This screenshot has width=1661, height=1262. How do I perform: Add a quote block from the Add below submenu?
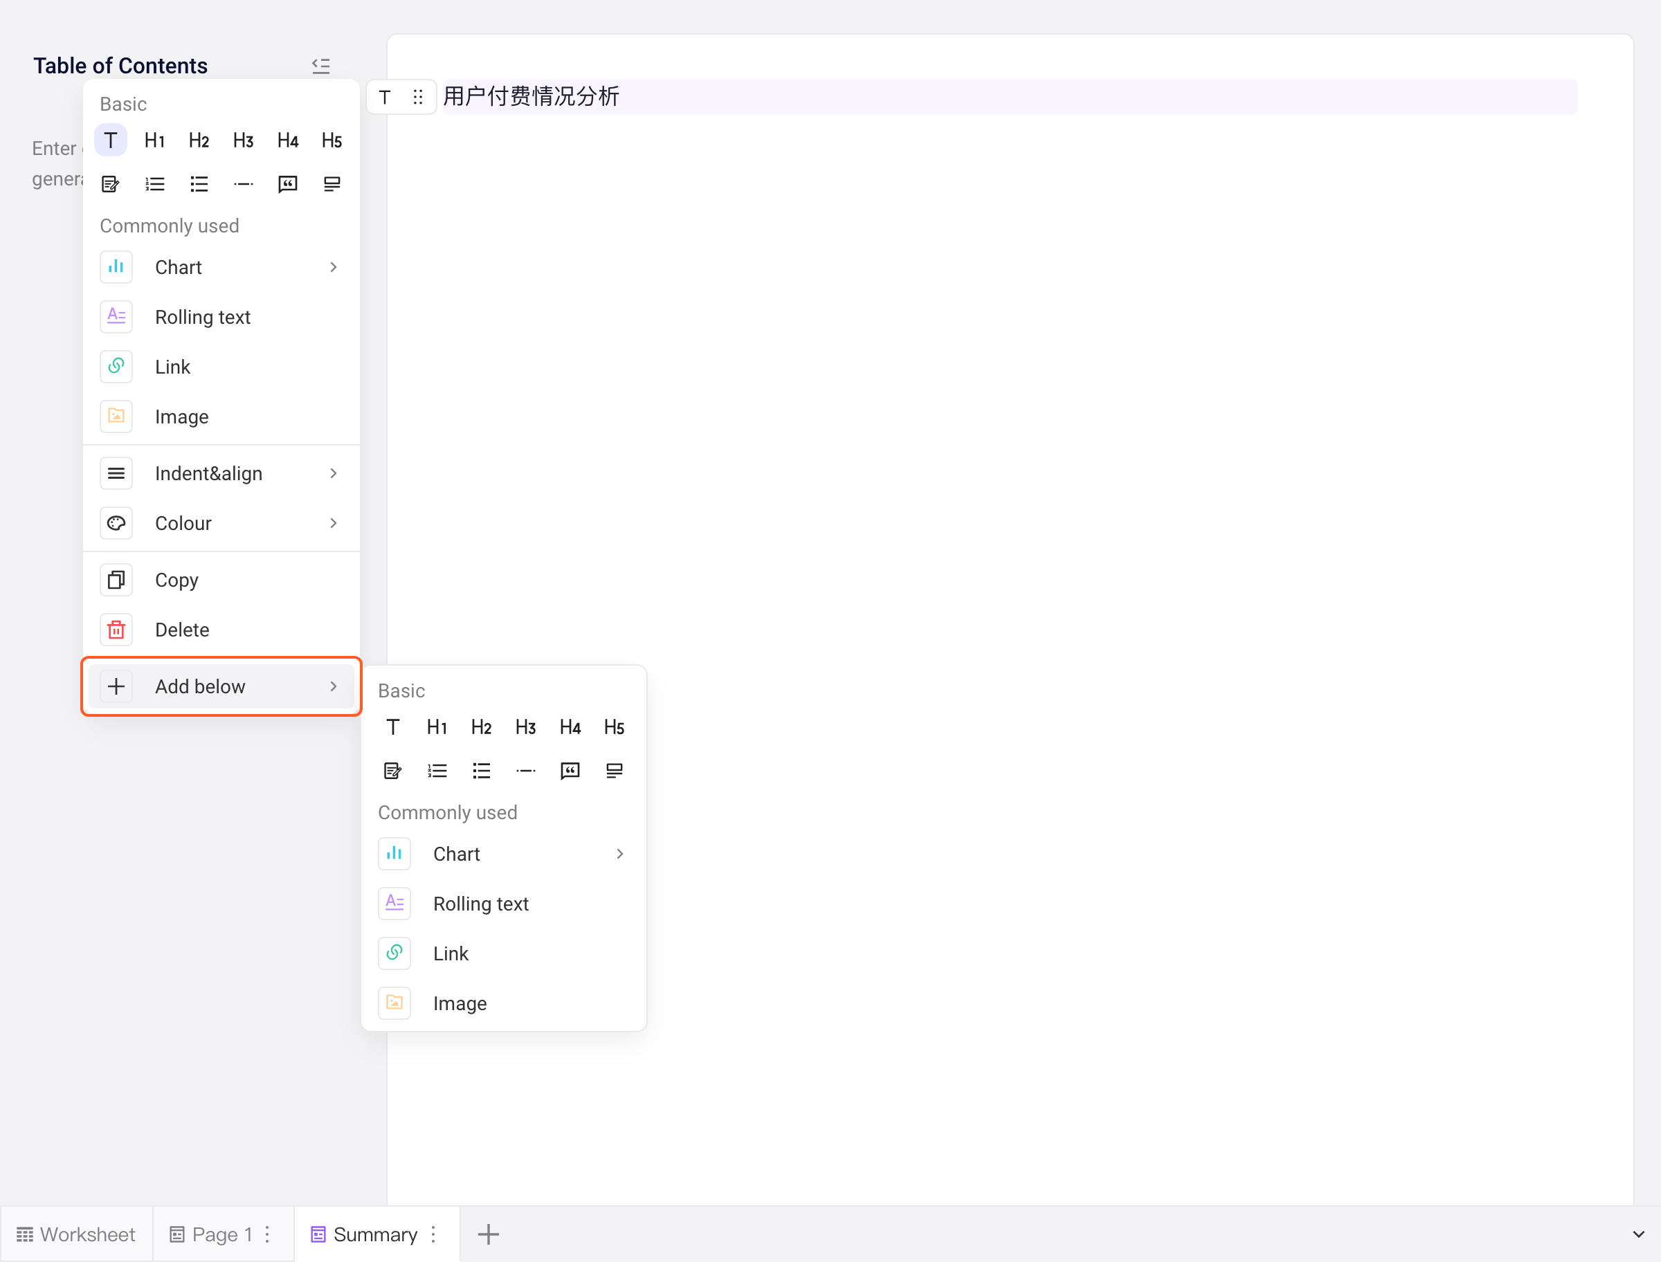tap(570, 771)
